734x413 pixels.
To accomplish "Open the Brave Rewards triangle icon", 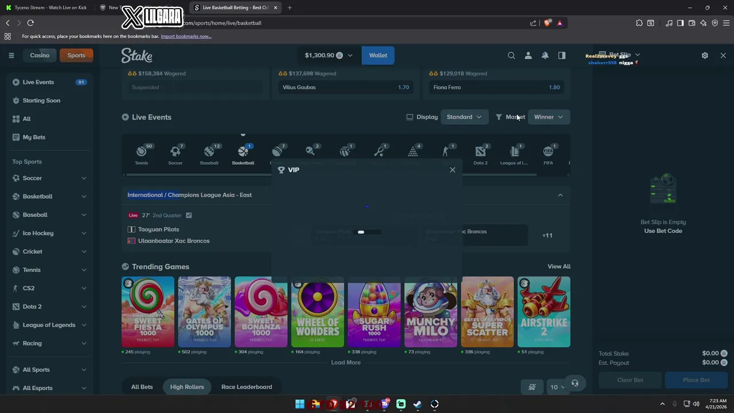I will (560, 23).
